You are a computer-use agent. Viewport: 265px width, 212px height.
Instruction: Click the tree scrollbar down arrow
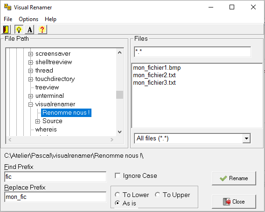(x=119, y=132)
